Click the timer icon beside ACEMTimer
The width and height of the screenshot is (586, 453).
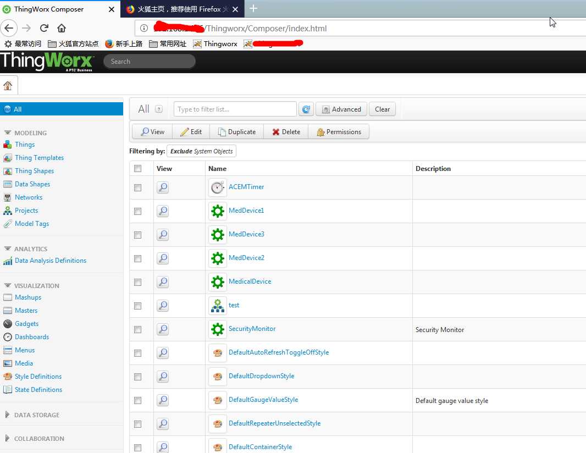pyautogui.click(x=218, y=187)
